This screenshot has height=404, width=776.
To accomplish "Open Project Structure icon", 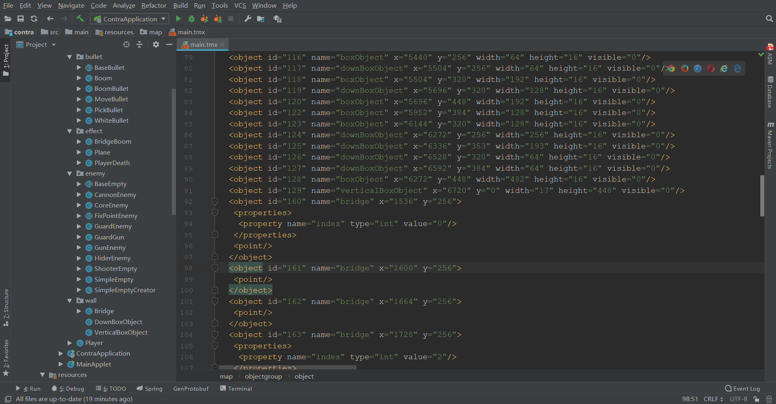I will pos(261,19).
